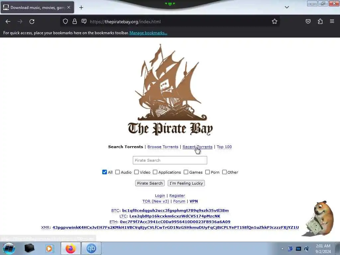Click the XMR wallet address
Viewport: 340px width, 255px height.
point(176,227)
